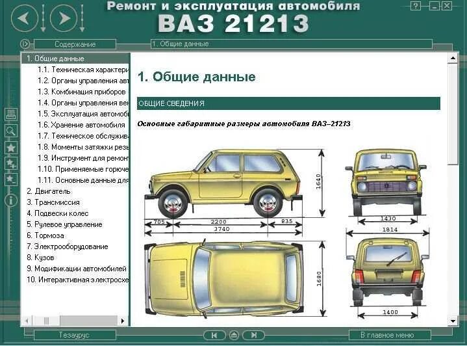Click the 'ОБЩИЕ СВЕДЕНИЯ' header bar
The height and width of the screenshot is (346, 467).
pyautogui.click(x=288, y=103)
